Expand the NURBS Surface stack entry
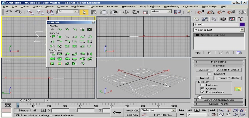This screenshot has width=249, height=118. pyautogui.click(x=197, y=35)
